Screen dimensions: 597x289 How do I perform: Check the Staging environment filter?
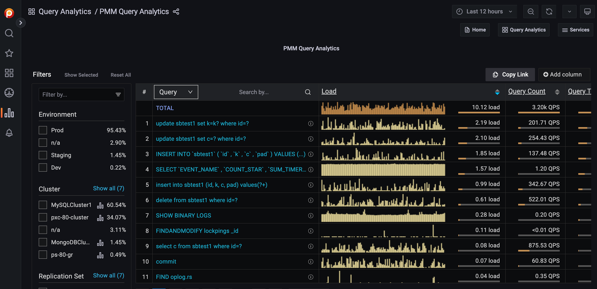pos(43,155)
